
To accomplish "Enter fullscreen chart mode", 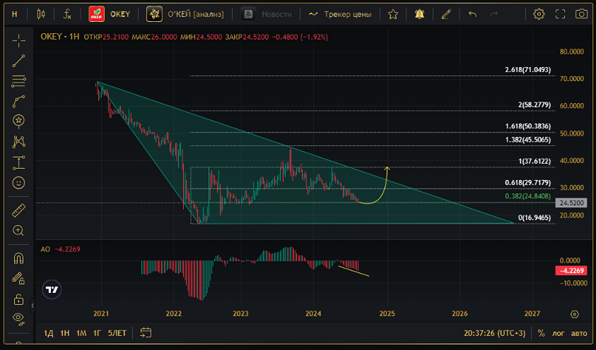I will click(x=560, y=14).
